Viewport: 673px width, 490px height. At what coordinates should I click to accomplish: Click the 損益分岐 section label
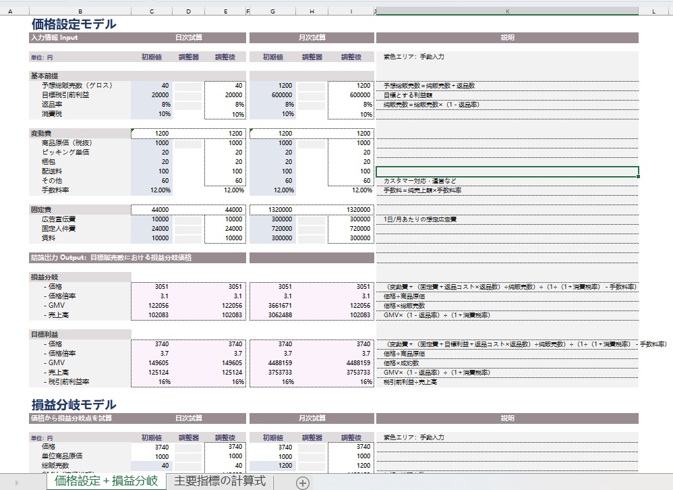pos(80,277)
